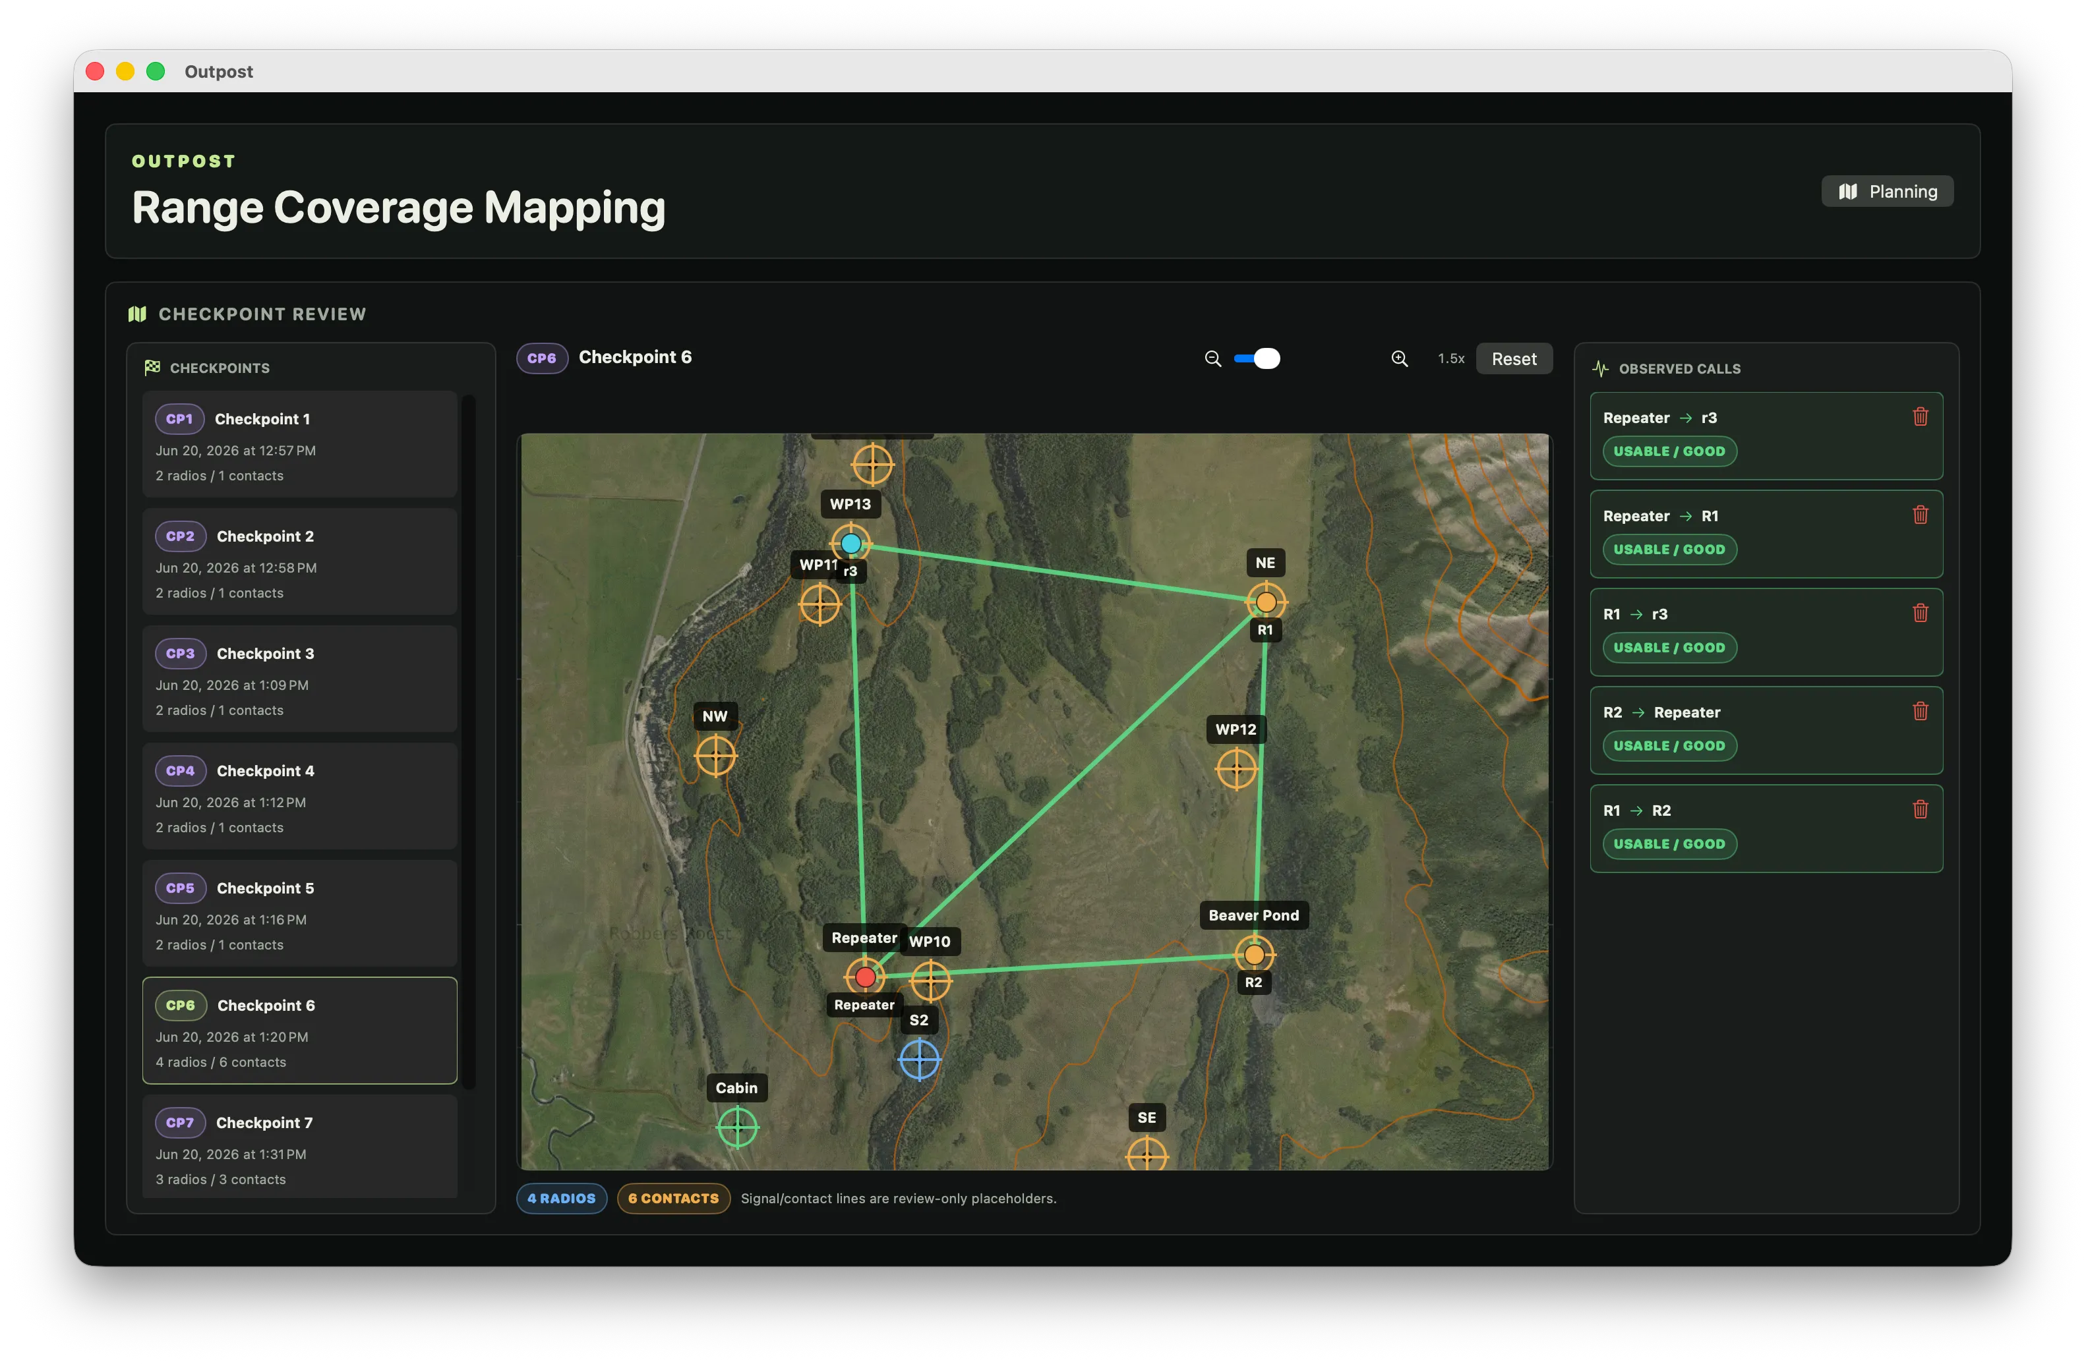Click the 1.5x zoom level value
2086x1364 pixels.
point(1450,359)
